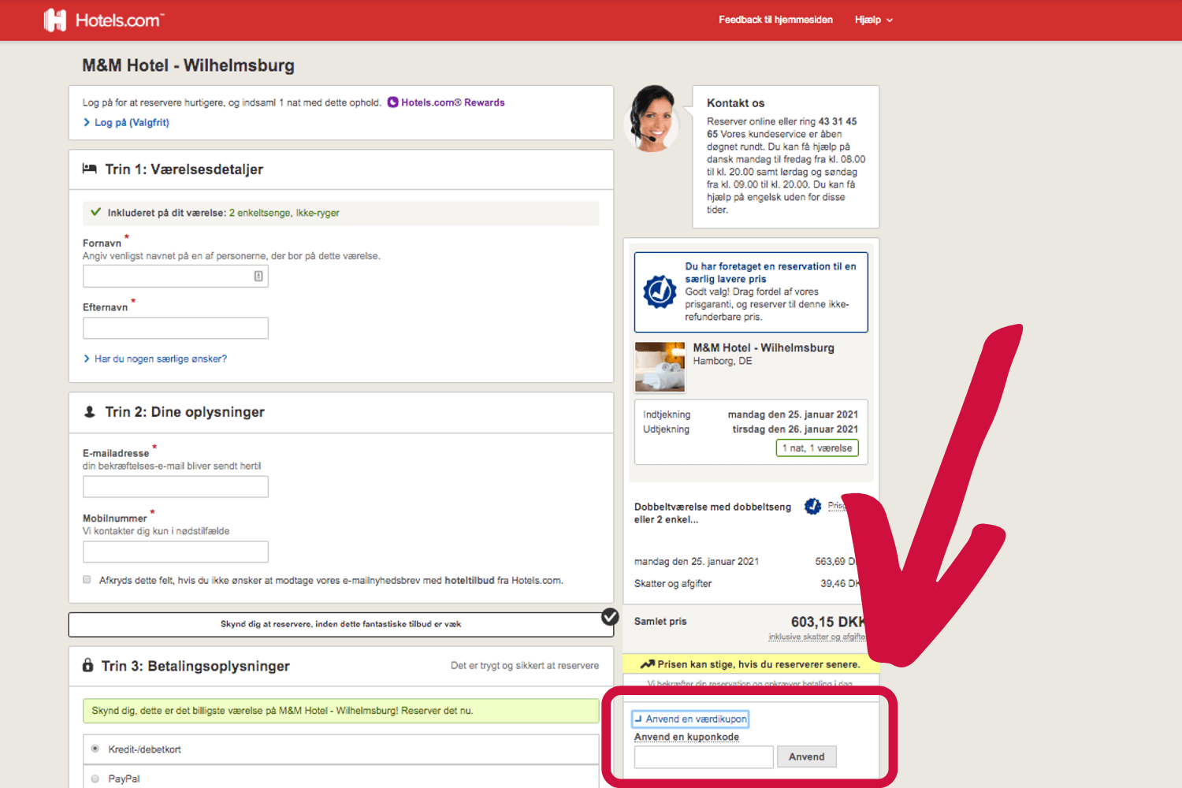Click the padlock icon on Trin 3 header

click(x=88, y=665)
